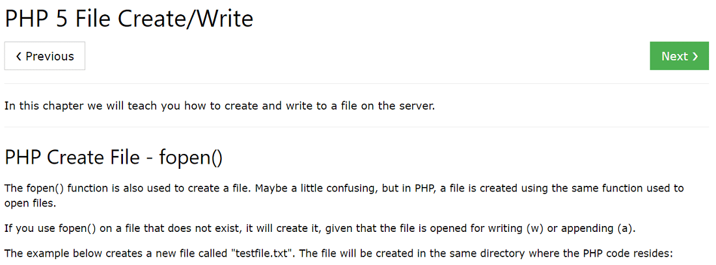Image resolution: width=716 pixels, height=265 pixels.
Task: Go to the Previous chapter
Action: coord(45,56)
